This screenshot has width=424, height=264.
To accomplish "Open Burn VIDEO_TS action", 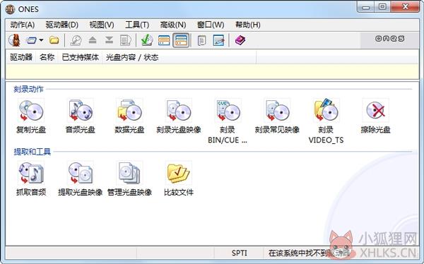I will pos(326,121).
